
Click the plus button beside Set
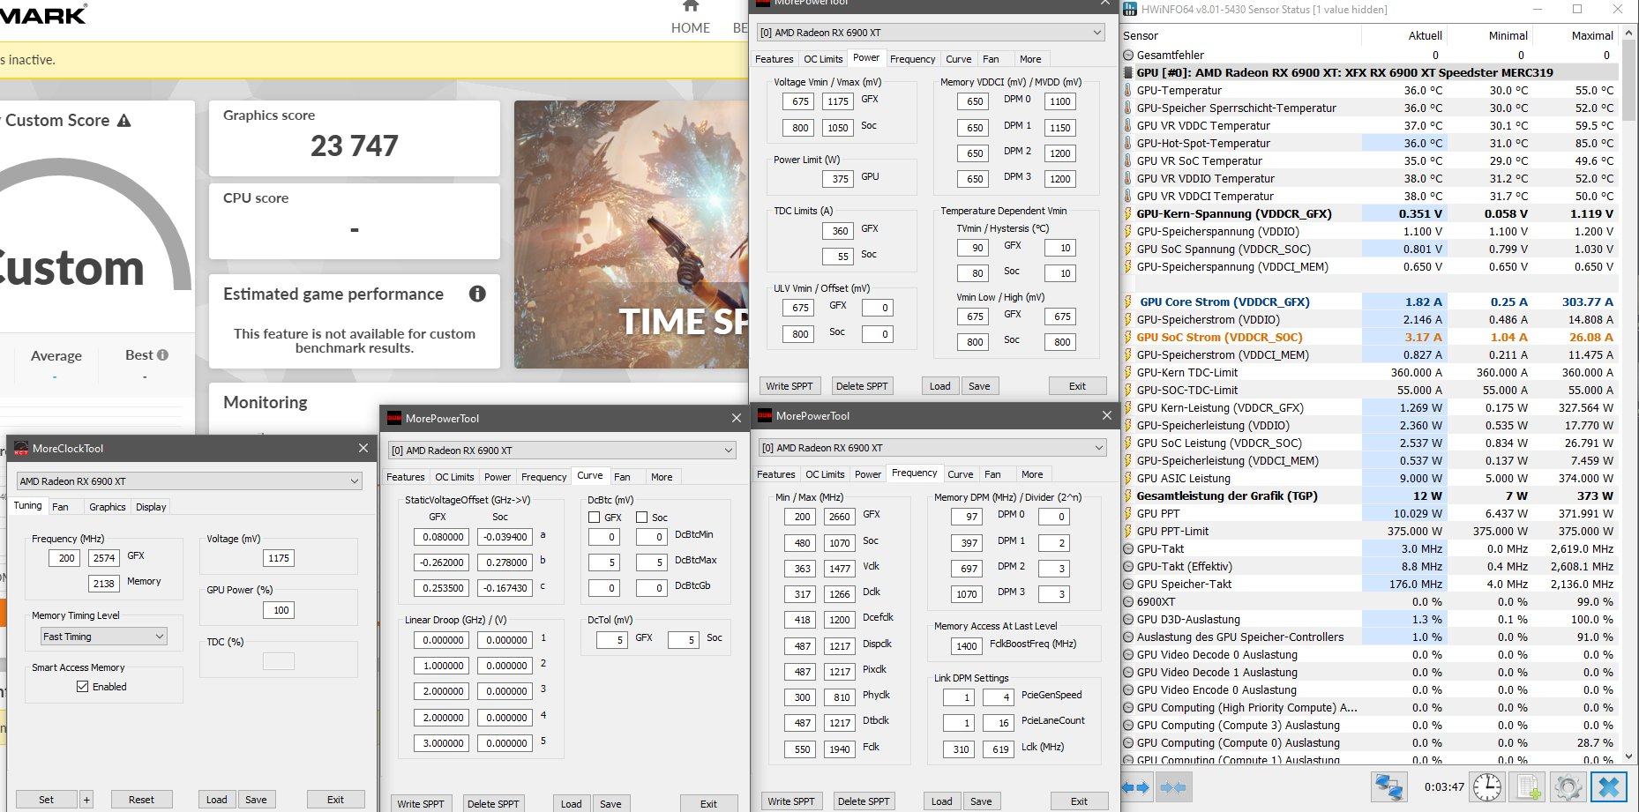click(86, 800)
